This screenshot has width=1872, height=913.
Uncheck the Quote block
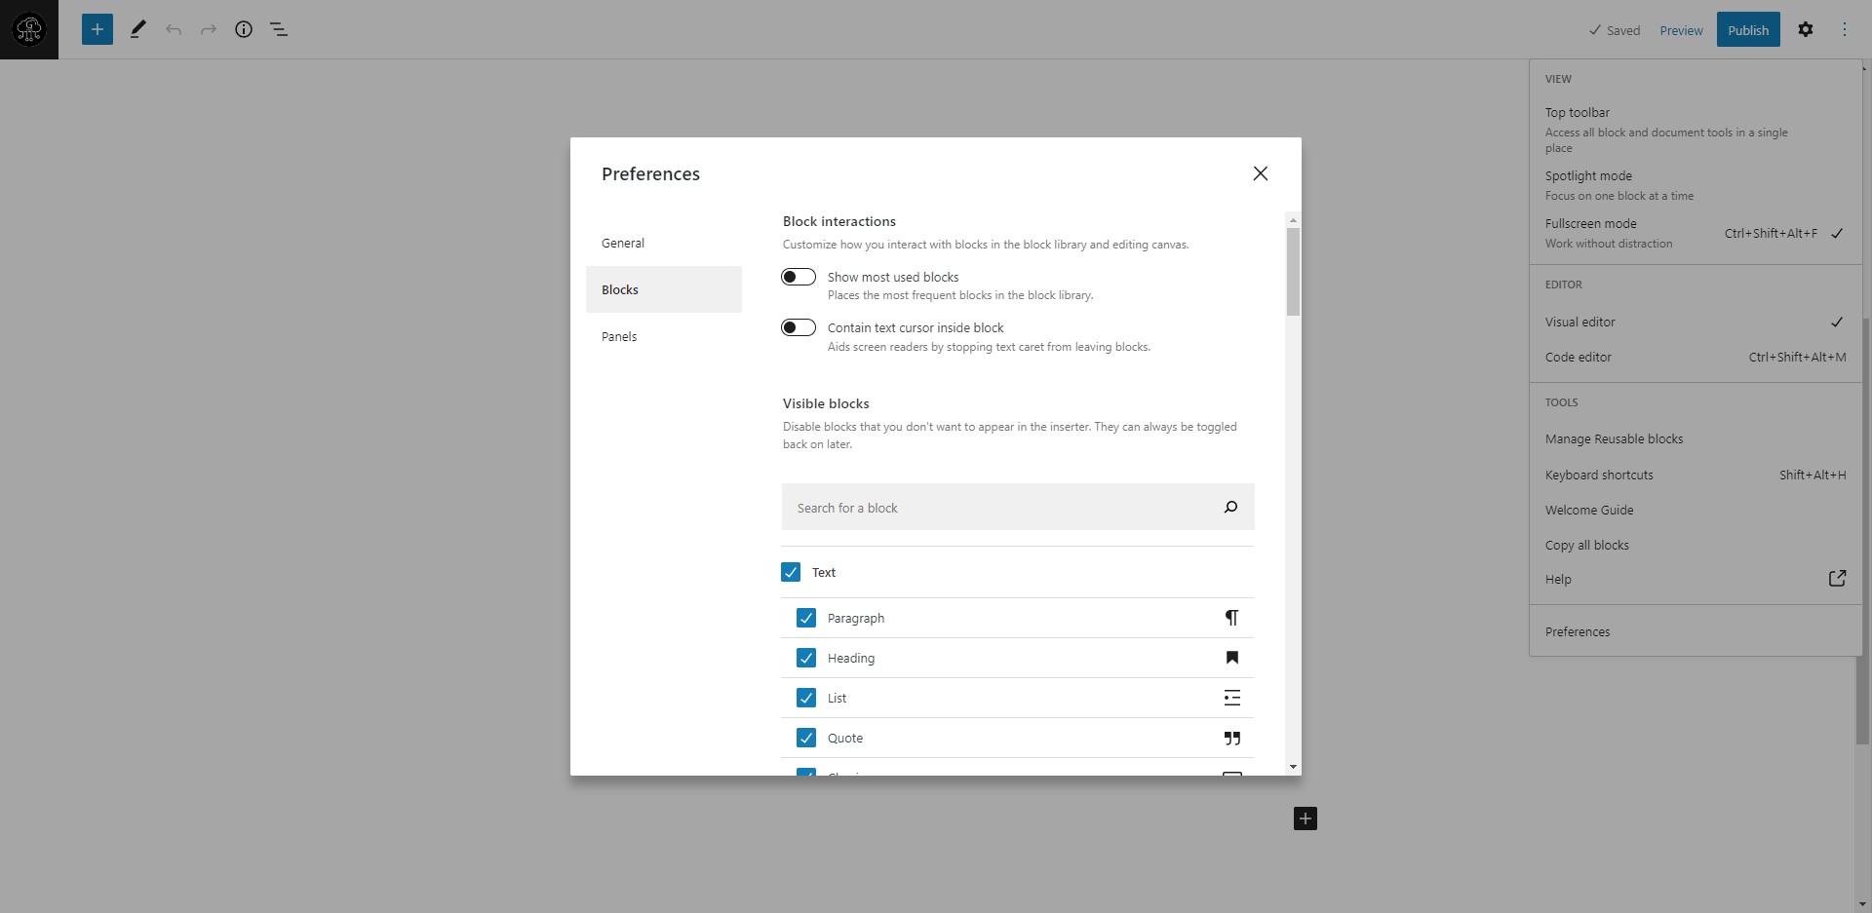[806, 738]
